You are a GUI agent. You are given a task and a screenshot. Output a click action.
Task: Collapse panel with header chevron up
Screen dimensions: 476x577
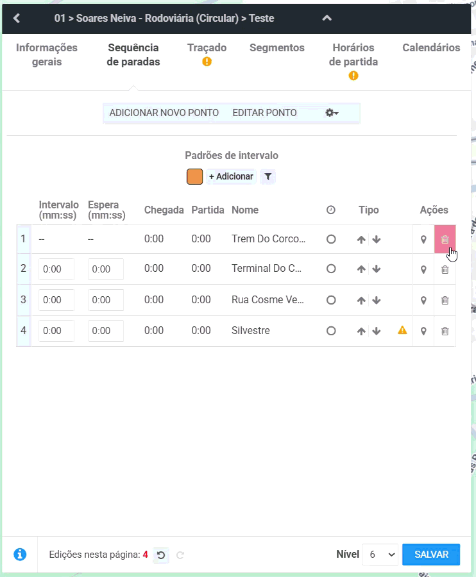coord(327,18)
